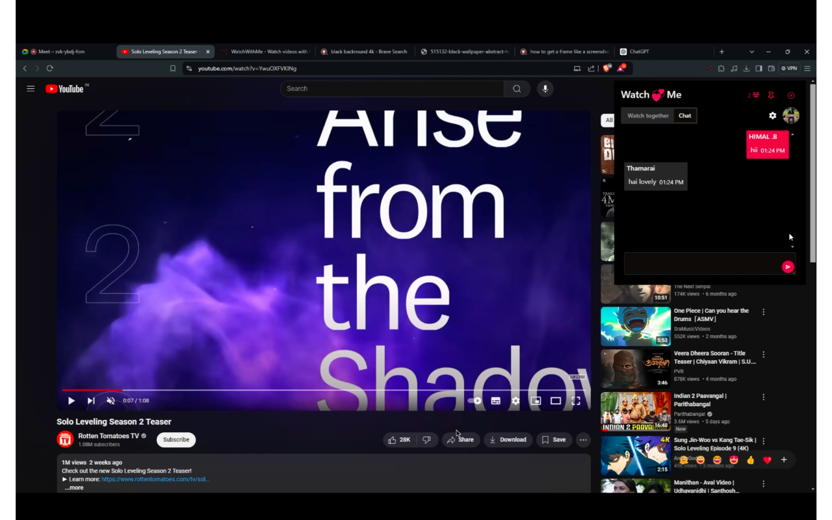Image resolution: width=832 pixels, height=520 pixels.
Task: Bookmark this page from the address bar
Action: (x=173, y=68)
